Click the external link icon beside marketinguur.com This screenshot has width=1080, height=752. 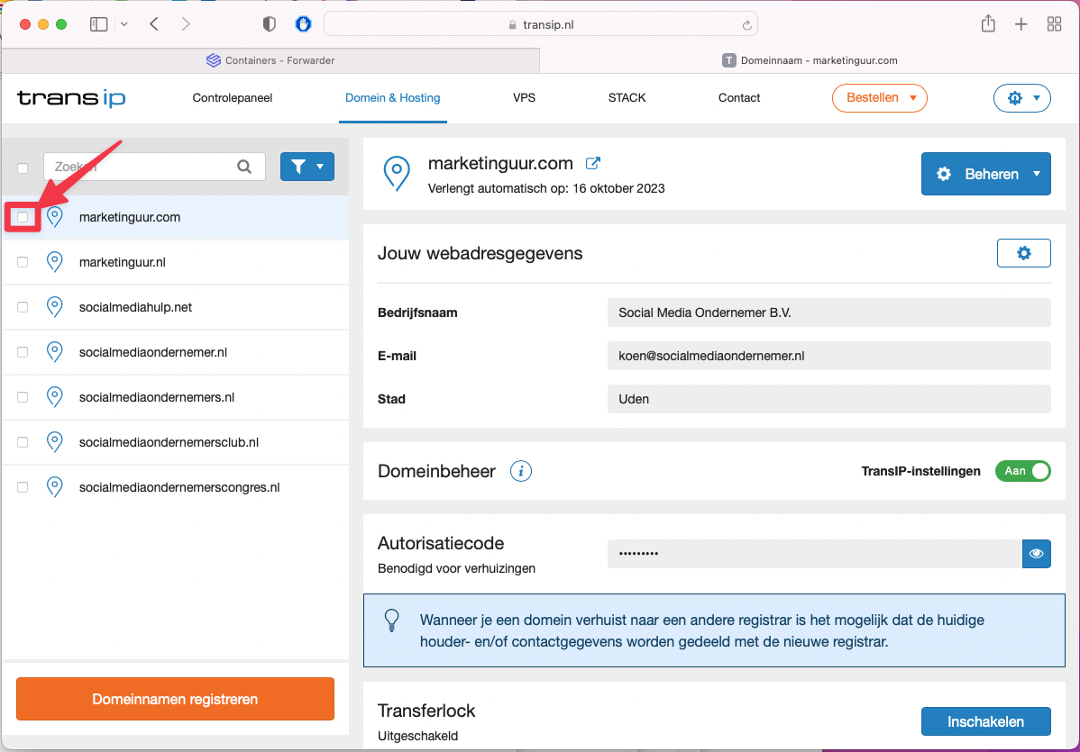tap(593, 164)
